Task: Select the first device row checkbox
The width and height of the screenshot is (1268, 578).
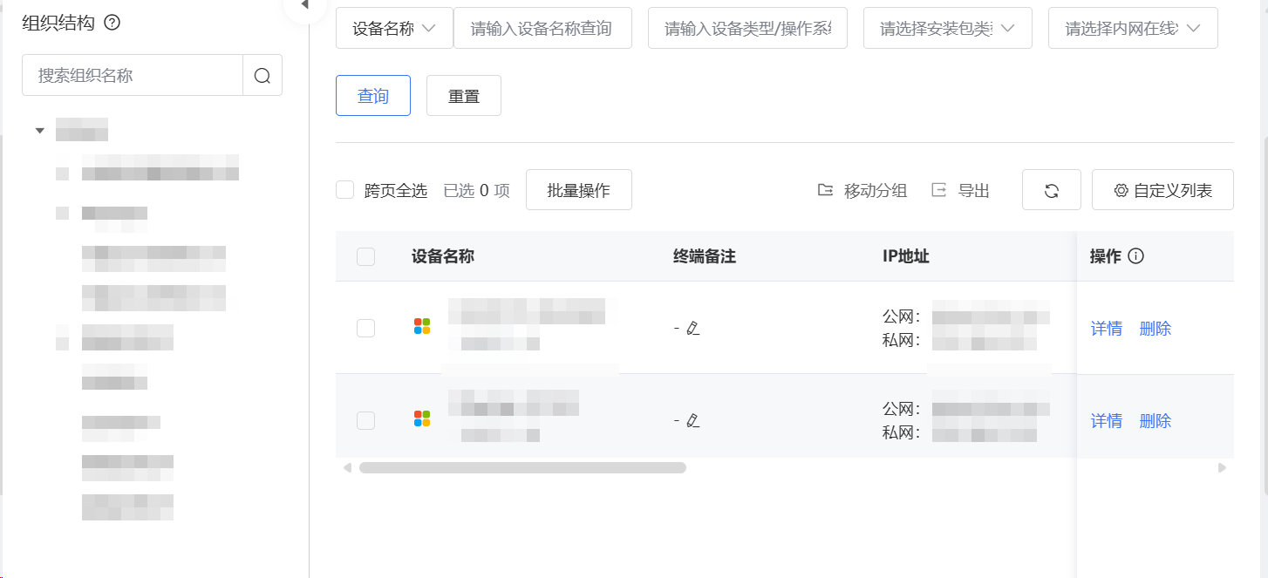Action: [365, 329]
